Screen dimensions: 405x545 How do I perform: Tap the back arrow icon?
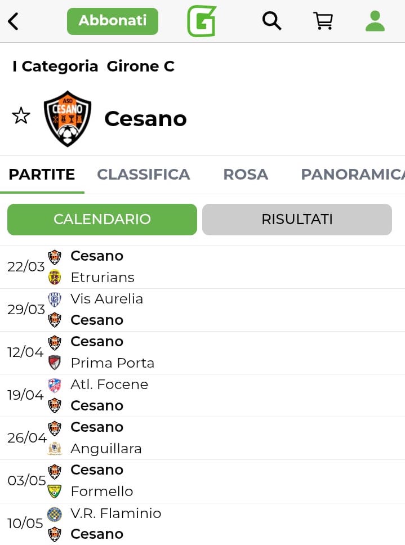[14, 21]
